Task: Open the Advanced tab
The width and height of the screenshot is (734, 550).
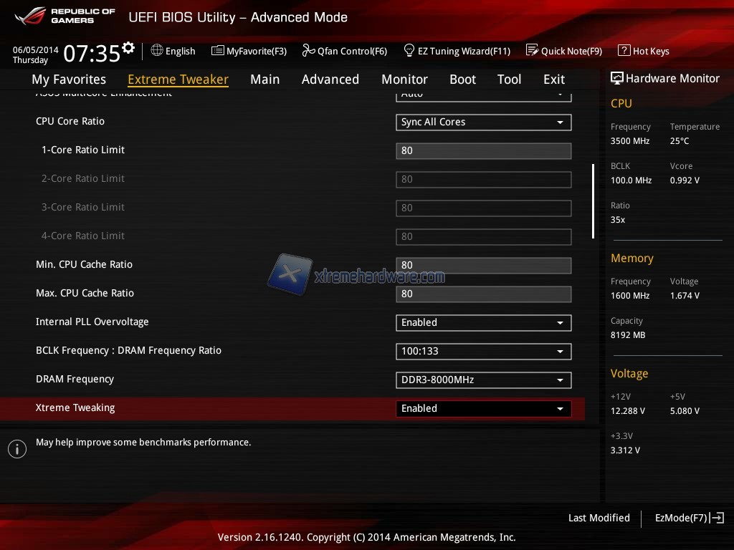Action: (x=330, y=79)
